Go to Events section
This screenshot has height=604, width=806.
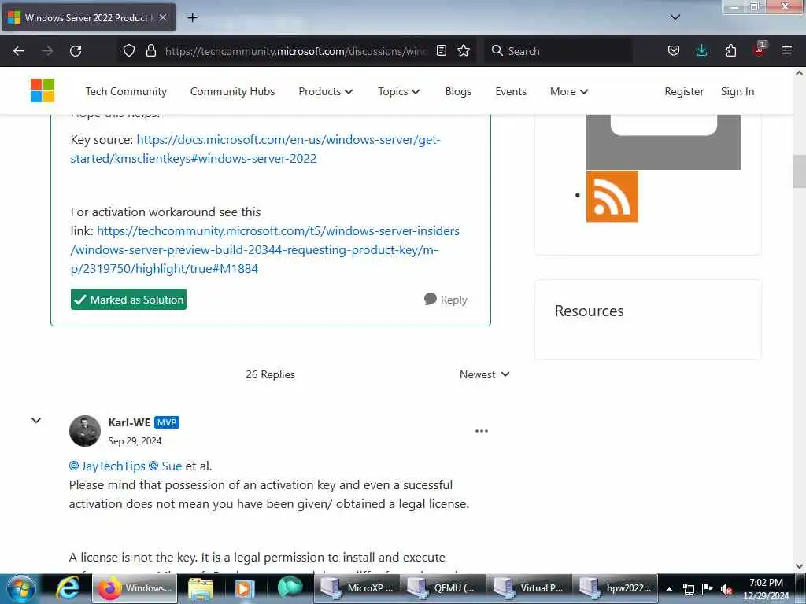(511, 91)
